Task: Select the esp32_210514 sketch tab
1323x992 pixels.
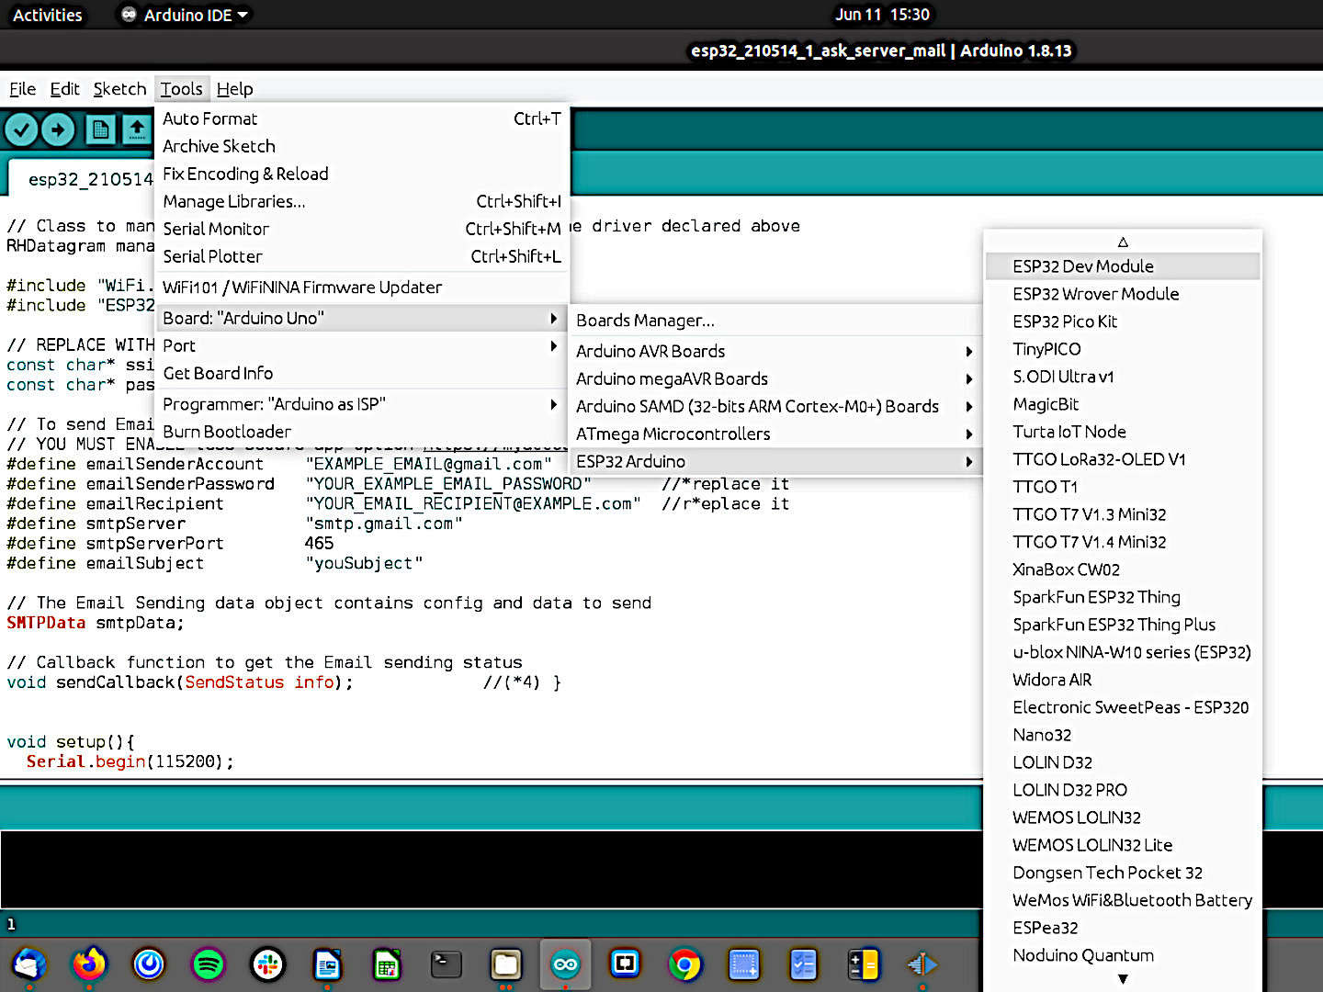Action: [x=81, y=178]
